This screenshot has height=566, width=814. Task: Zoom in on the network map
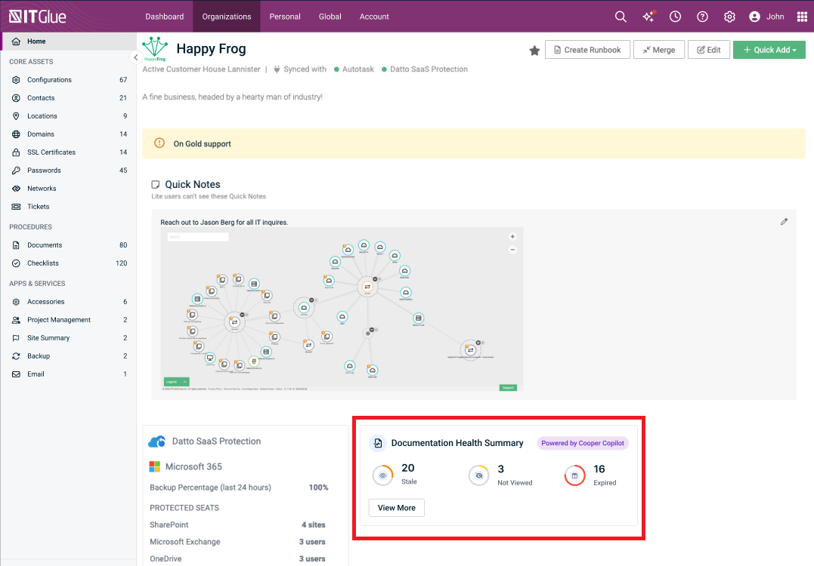tap(512, 237)
